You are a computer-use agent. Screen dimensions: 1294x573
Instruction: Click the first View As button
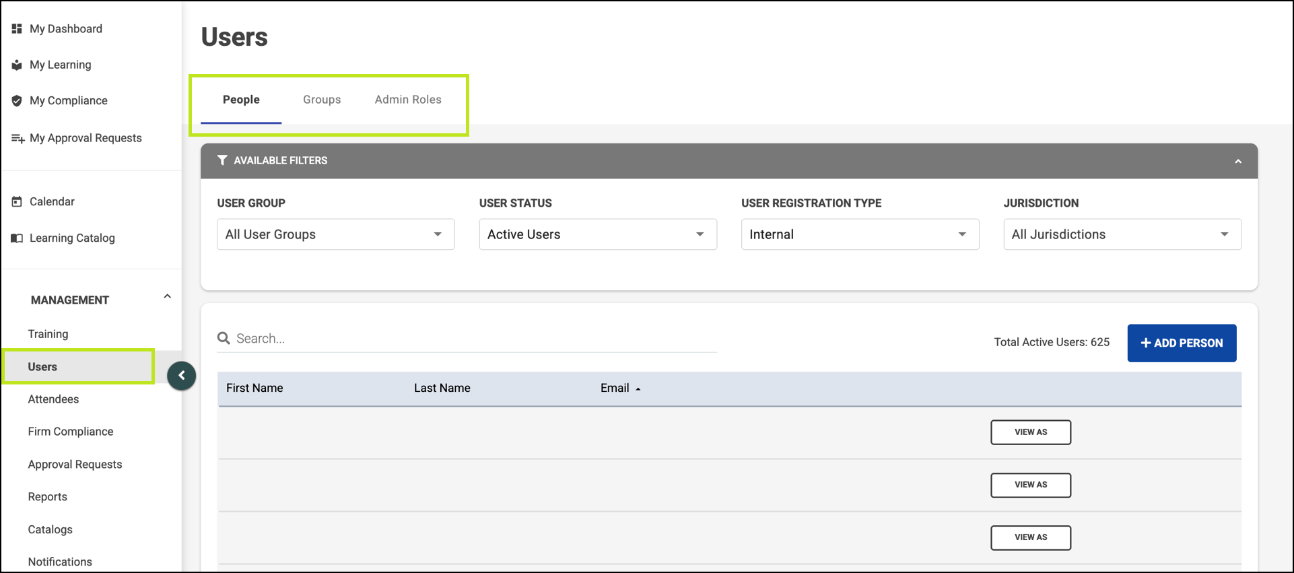point(1030,432)
